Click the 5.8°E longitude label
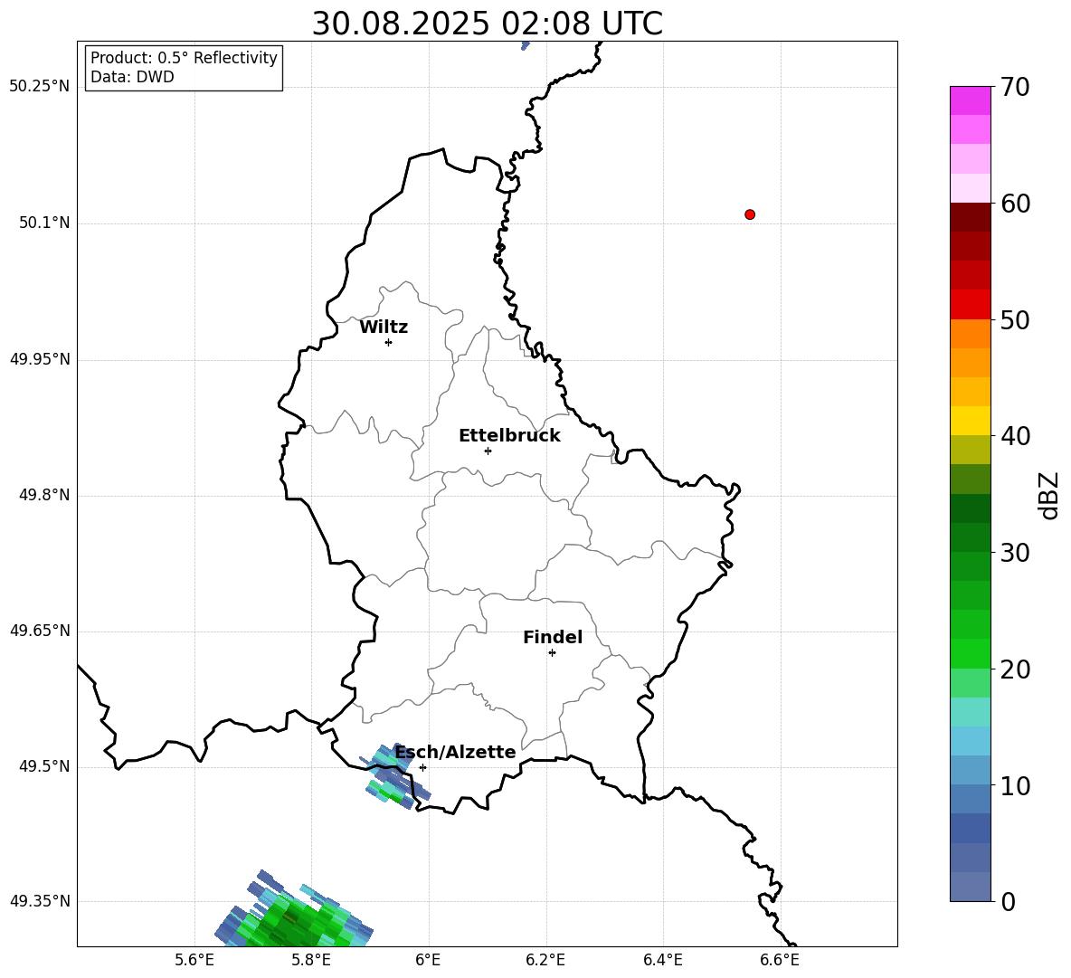The height and width of the screenshot is (978, 1071). [x=311, y=960]
